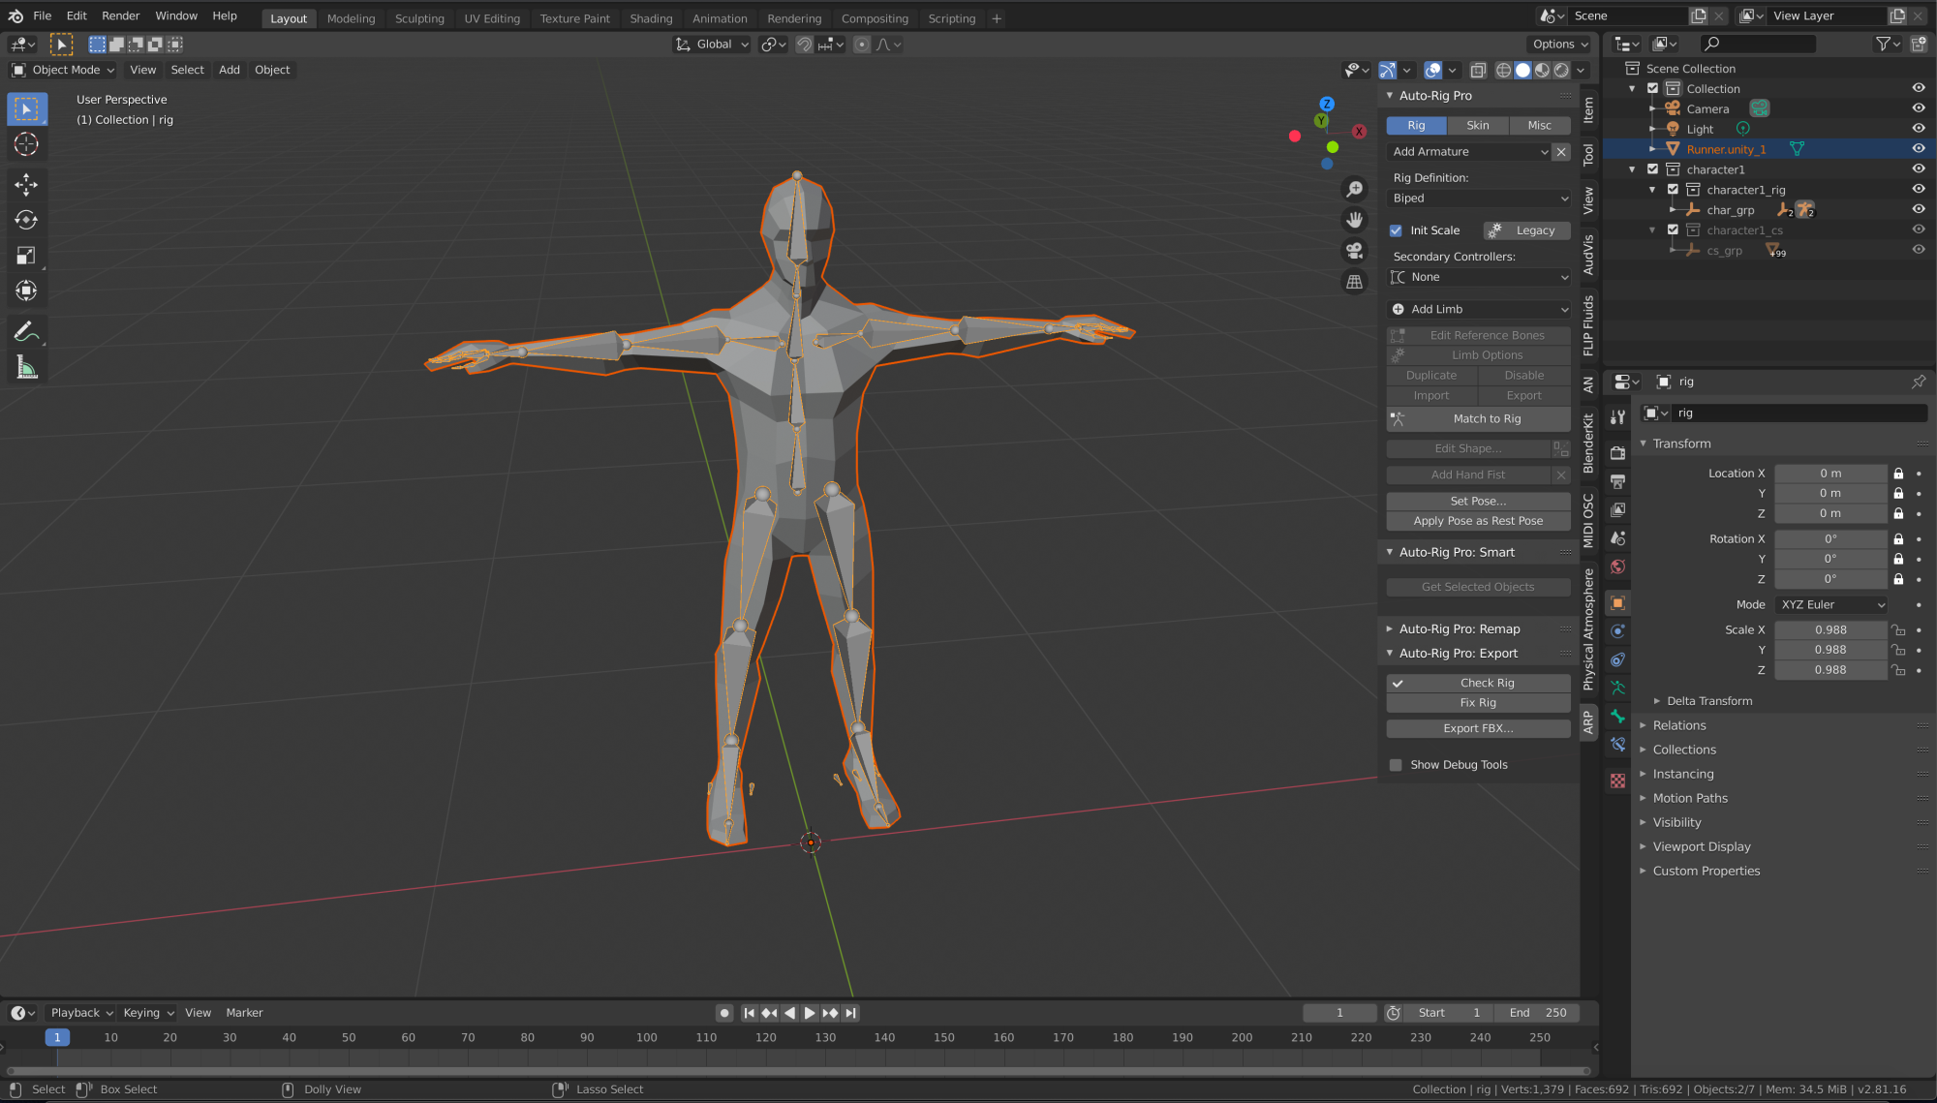Viewport: 1937px width, 1103px height.
Task: Toggle Runner.unity_1 visibility eye
Action: click(1918, 149)
